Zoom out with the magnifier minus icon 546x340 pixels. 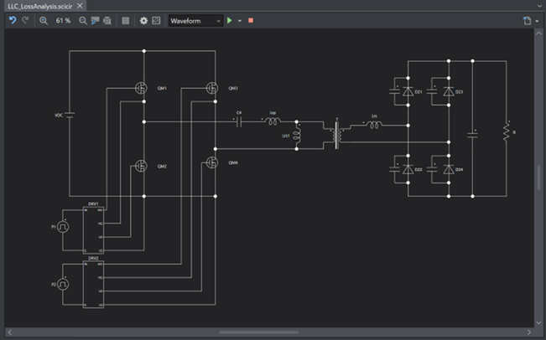point(82,20)
